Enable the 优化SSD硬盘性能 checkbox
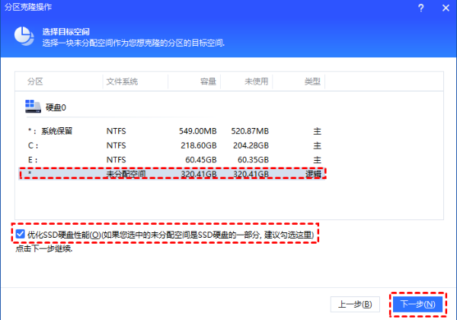This screenshot has width=457, height=320. point(19,234)
